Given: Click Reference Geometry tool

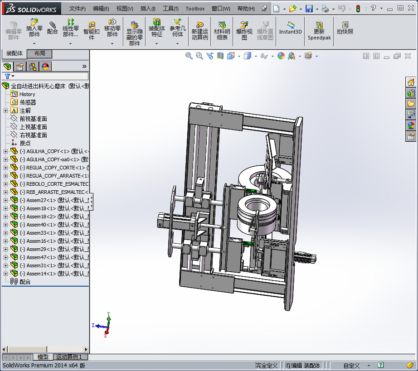Looking at the screenshot, I should tap(178, 28).
